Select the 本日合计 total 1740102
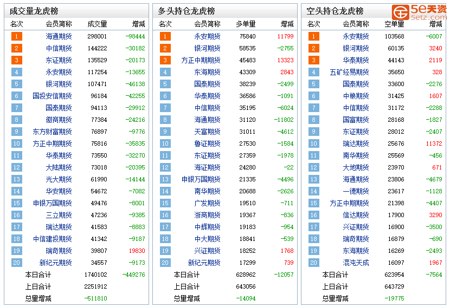This screenshot has height=307, width=450. tap(95, 275)
